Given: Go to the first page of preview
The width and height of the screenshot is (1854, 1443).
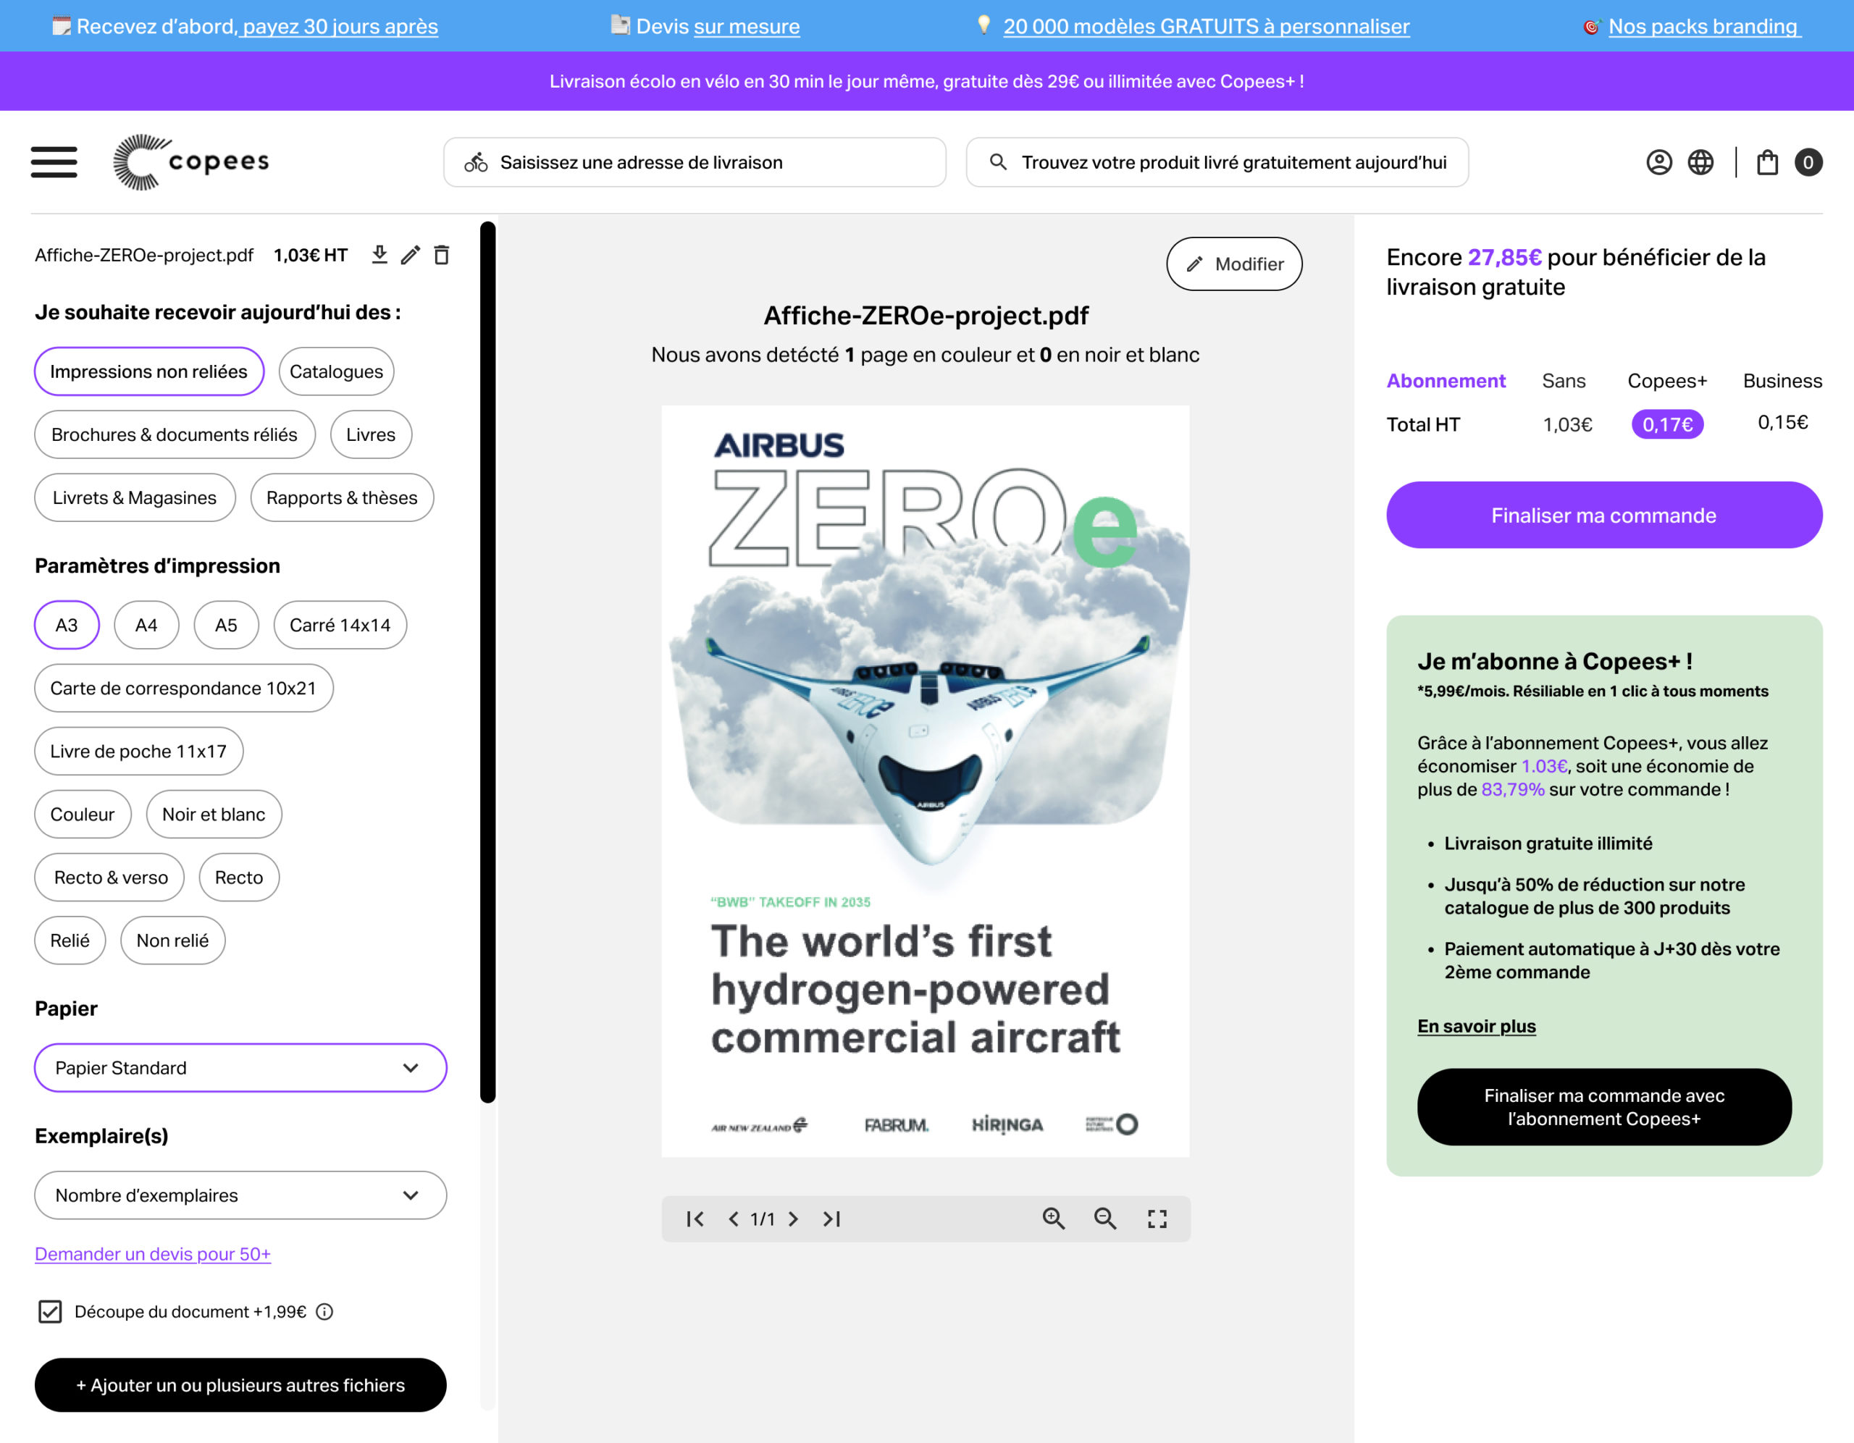Looking at the screenshot, I should [x=695, y=1219].
